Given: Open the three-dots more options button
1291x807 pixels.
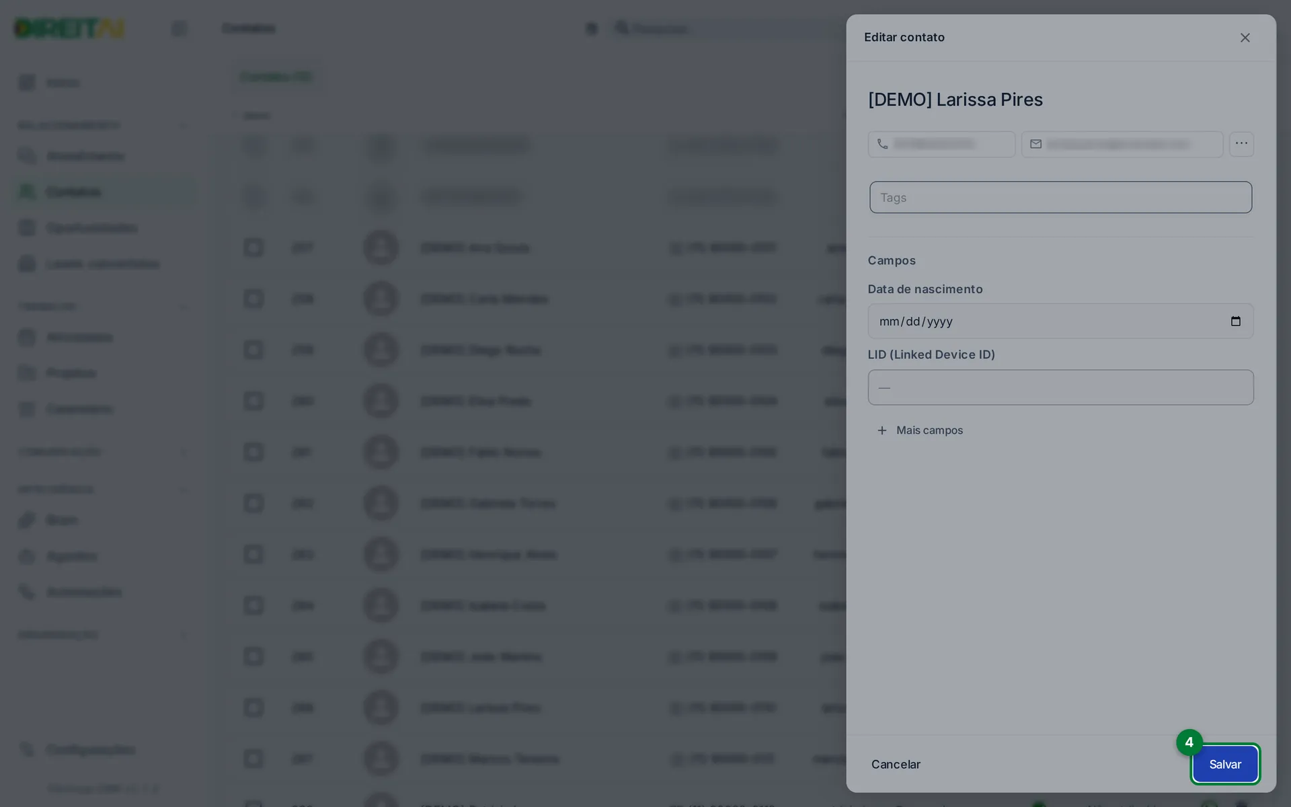Looking at the screenshot, I should pos(1241,144).
